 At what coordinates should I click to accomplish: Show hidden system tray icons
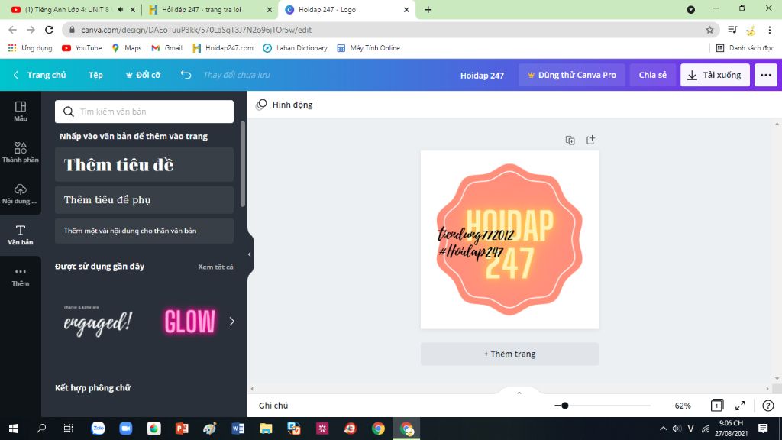pyautogui.click(x=663, y=429)
